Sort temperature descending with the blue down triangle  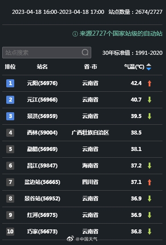click(149, 69)
